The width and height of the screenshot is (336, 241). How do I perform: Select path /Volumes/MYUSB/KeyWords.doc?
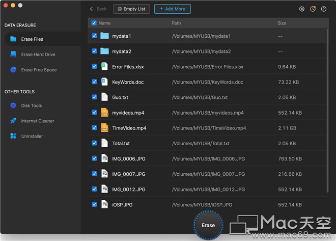coord(208,82)
